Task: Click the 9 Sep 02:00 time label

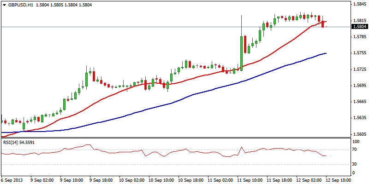Action: (x=42, y=180)
